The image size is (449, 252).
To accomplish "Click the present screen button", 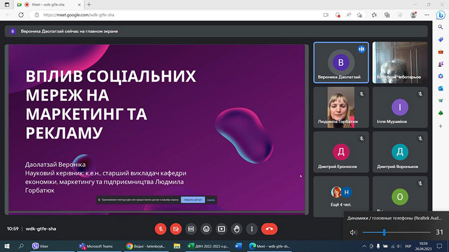I will pyautogui.click(x=222, y=229).
